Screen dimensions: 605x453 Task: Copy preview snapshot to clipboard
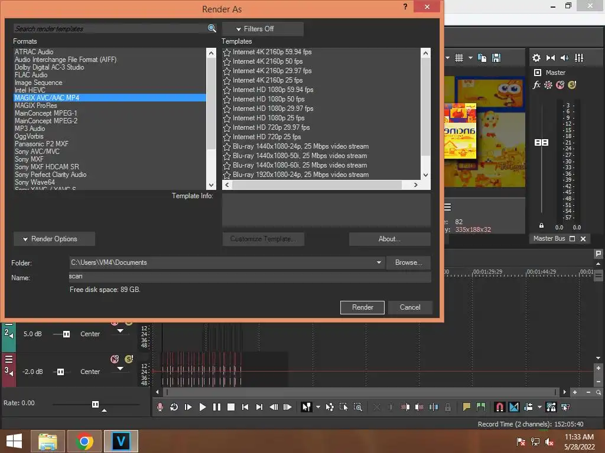click(482, 58)
